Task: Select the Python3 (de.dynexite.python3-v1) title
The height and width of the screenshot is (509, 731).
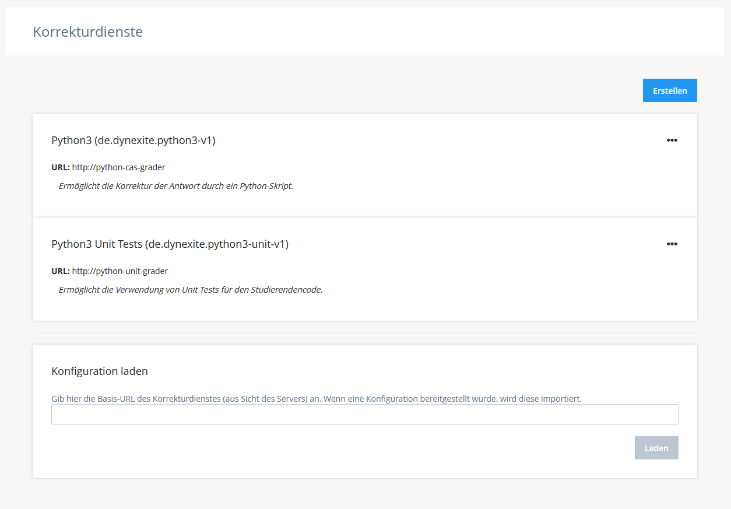Action: (x=133, y=141)
